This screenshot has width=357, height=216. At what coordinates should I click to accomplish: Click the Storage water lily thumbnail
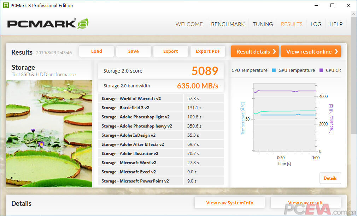coord(49,134)
